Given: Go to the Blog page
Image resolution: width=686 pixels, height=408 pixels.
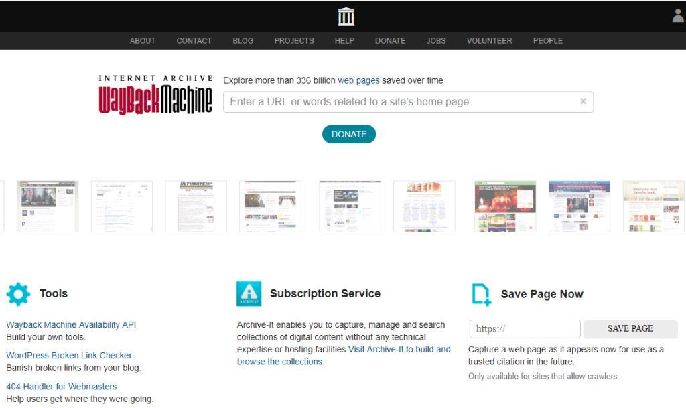Looking at the screenshot, I should tap(243, 41).
